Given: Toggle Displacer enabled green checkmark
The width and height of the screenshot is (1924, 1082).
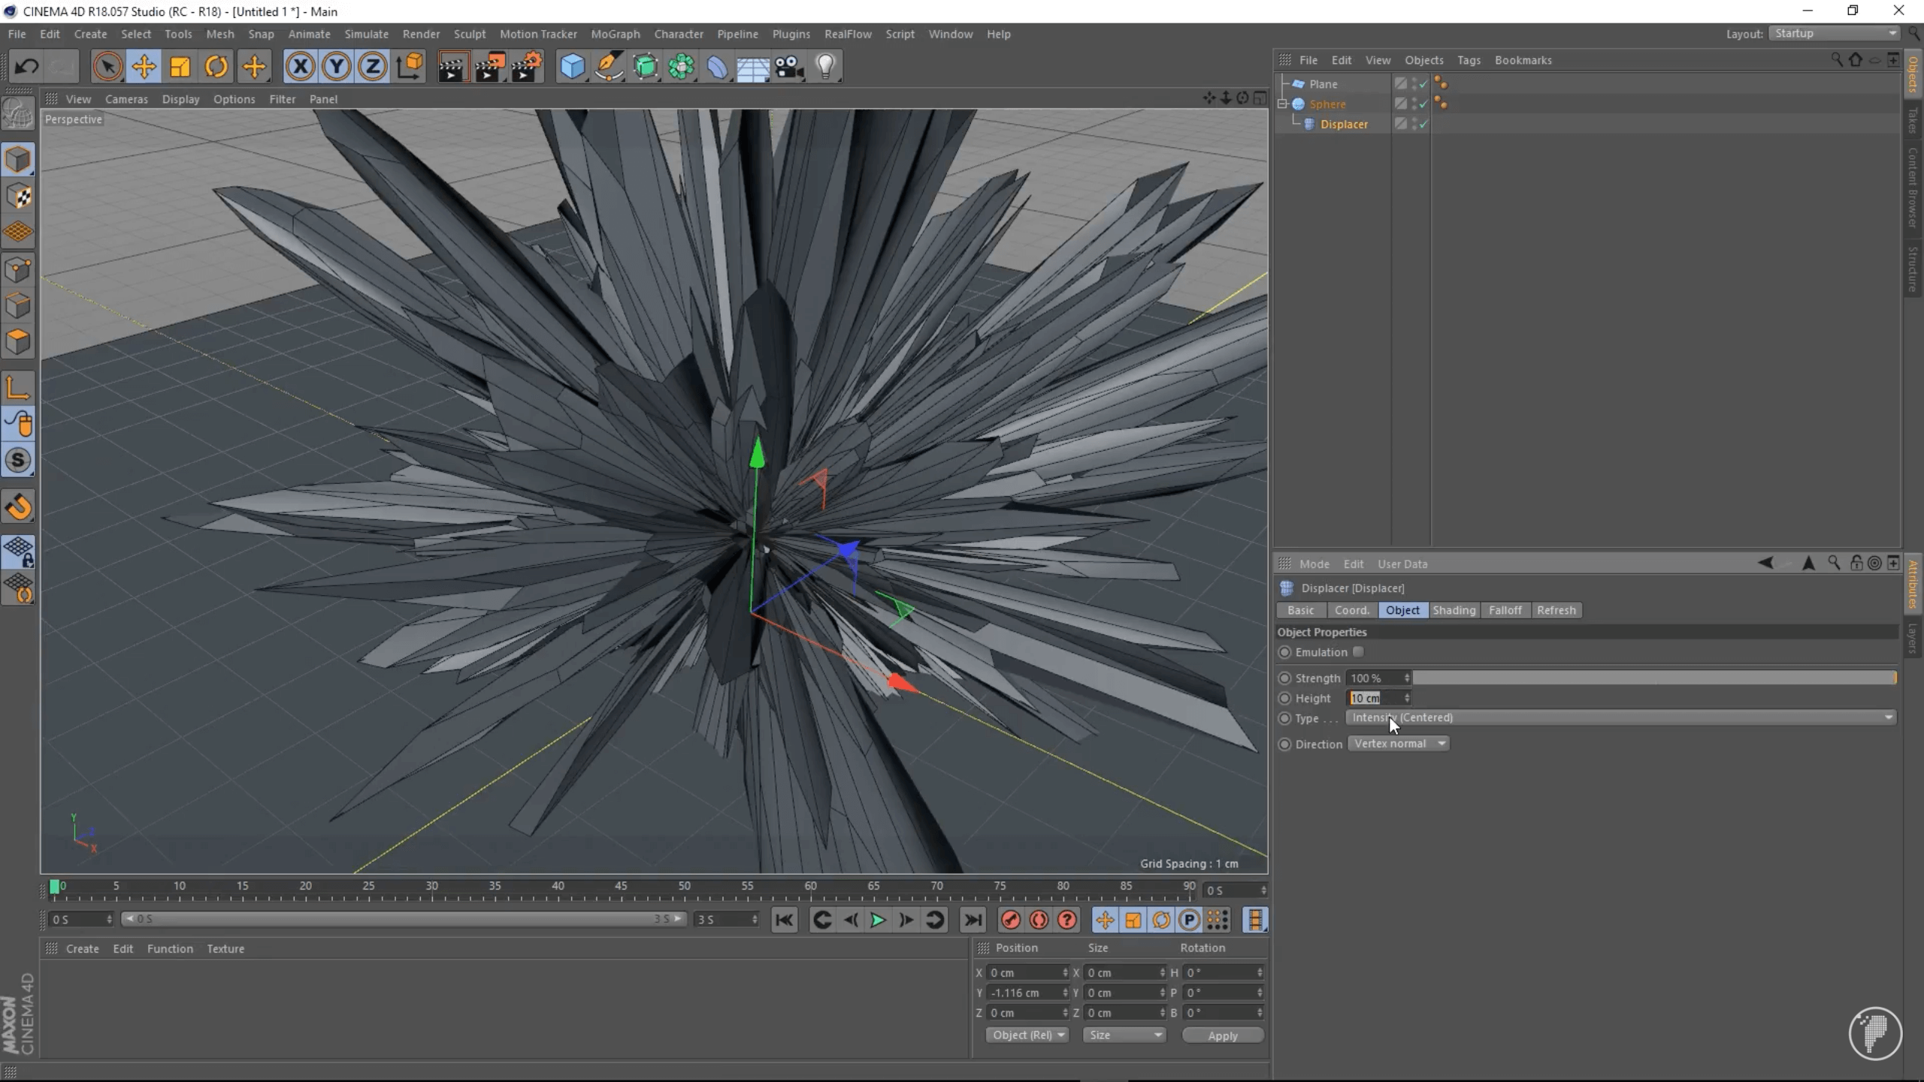Looking at the screenshot, I should [x=1423, y=125].
